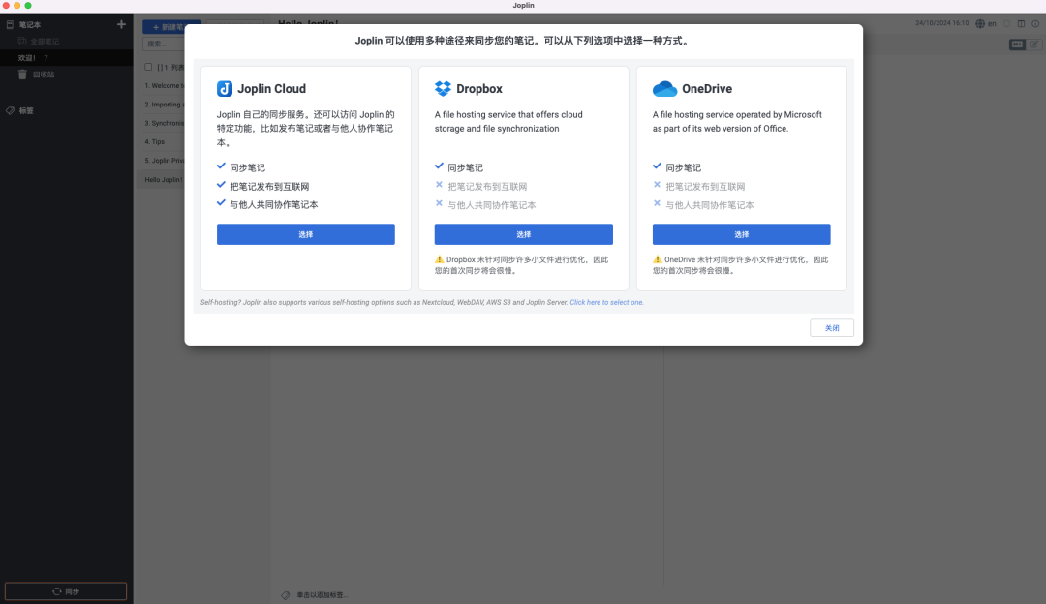Click the 同步 button in the sidebar

coord(66,591)
